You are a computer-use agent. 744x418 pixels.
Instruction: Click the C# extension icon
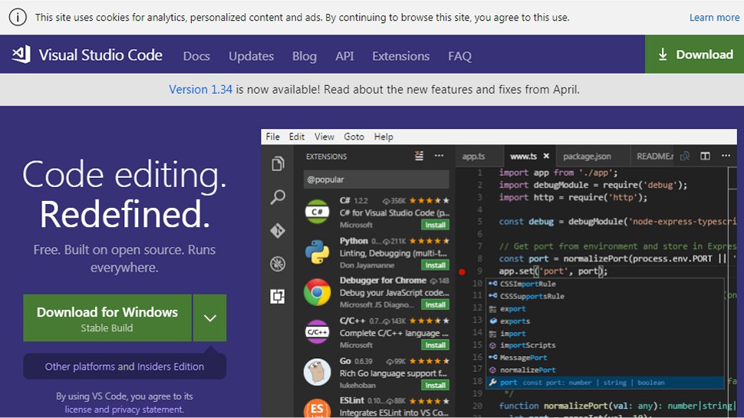(317, 212)
